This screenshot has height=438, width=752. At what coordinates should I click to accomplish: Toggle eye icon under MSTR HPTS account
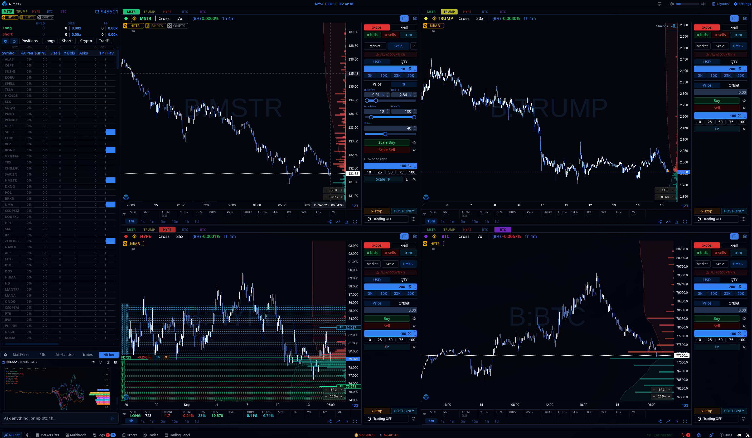[133, 31]
